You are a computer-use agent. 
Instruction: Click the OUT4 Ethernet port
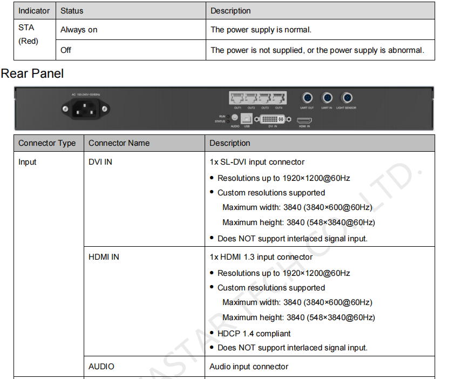pos(279,99)
